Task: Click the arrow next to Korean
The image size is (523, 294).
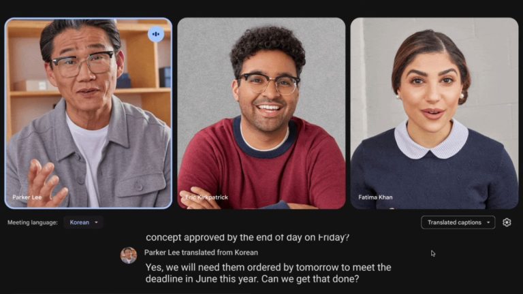Action: [97, 223]
